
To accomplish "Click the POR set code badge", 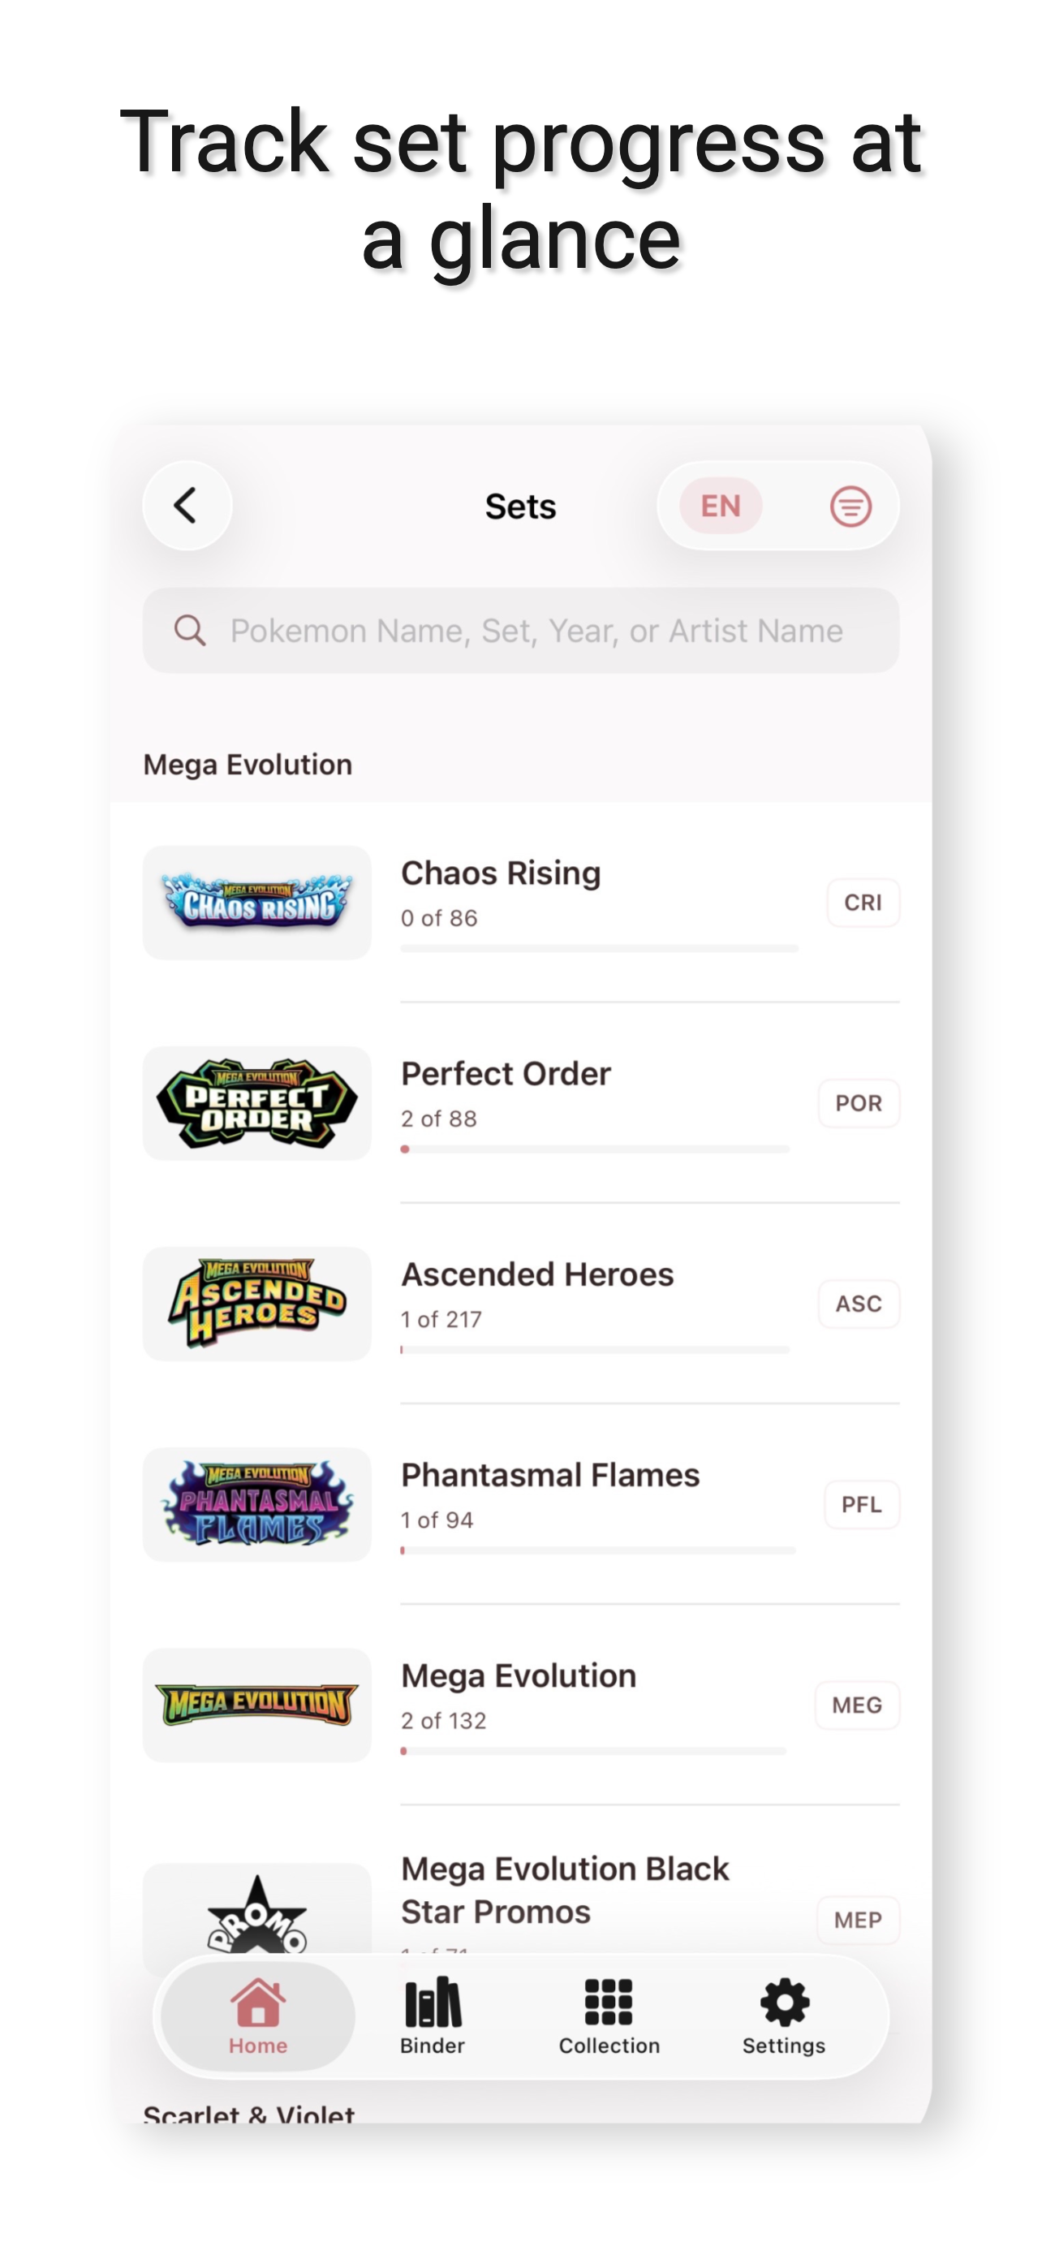I will pyautogui.click(x=859, y=1103).
